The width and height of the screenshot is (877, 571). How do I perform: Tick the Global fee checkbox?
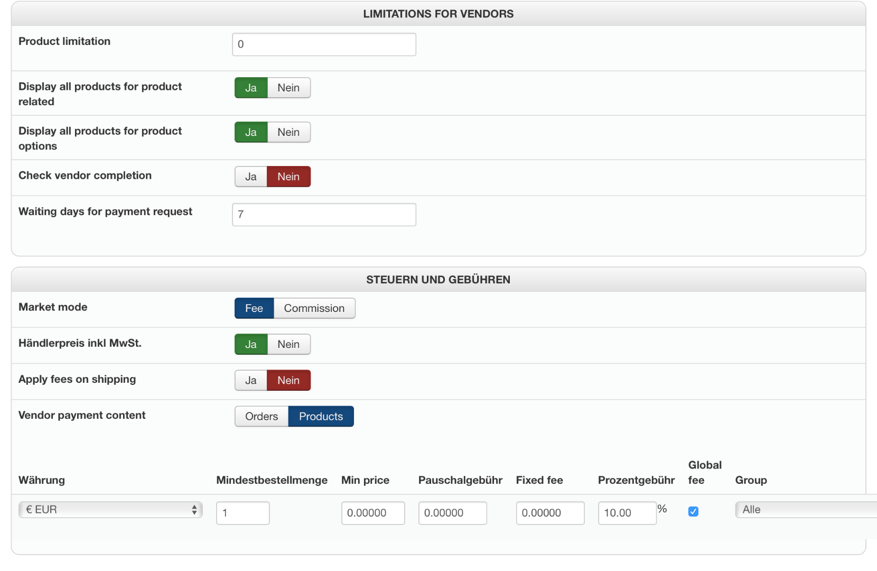693,511
